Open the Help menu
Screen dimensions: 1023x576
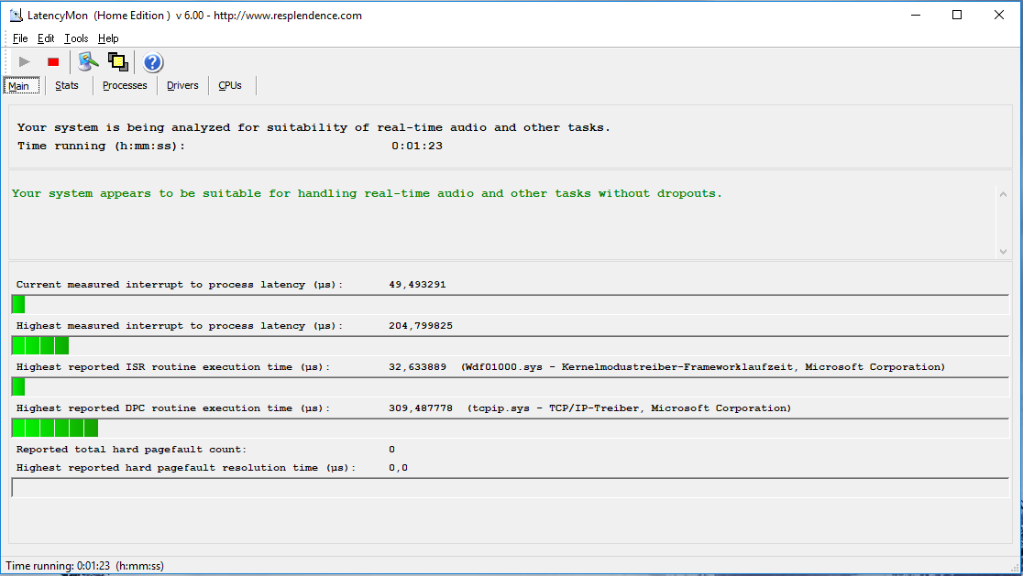pos(108,38)
